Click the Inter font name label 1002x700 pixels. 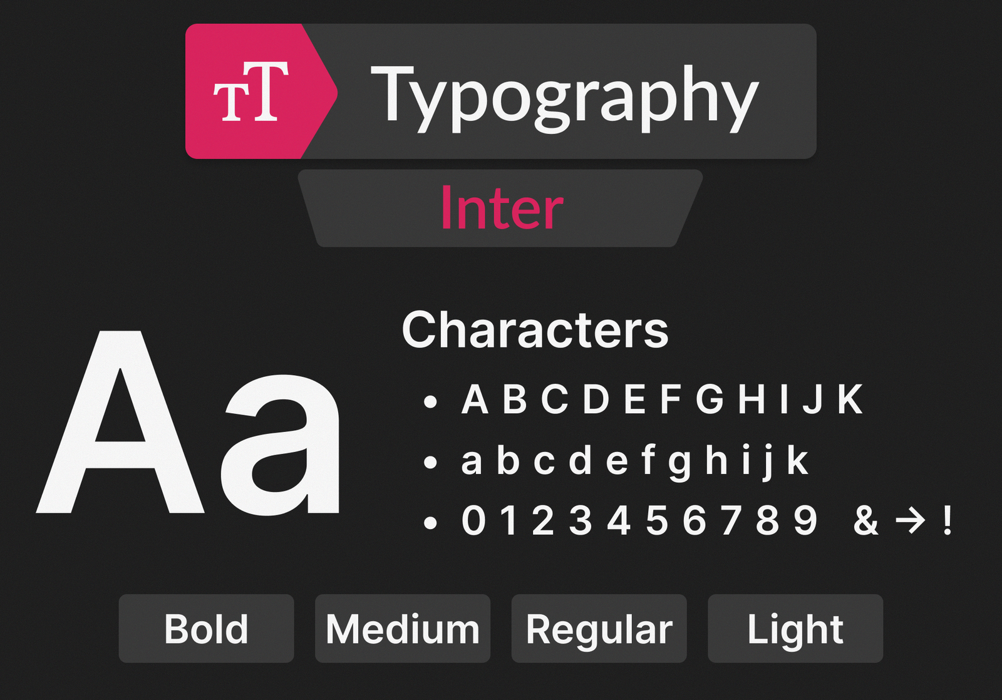tap(501, 208)
